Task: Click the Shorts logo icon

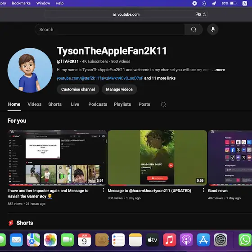Action: 11,223
